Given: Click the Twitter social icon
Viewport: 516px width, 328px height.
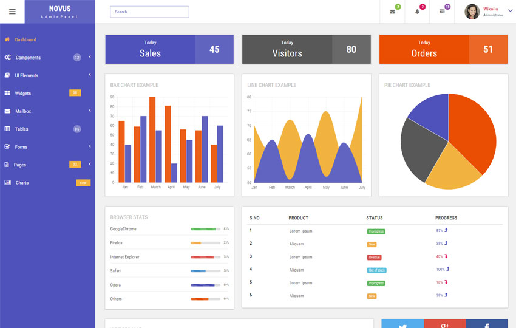Looking at the screenshot, I should 402,324.
